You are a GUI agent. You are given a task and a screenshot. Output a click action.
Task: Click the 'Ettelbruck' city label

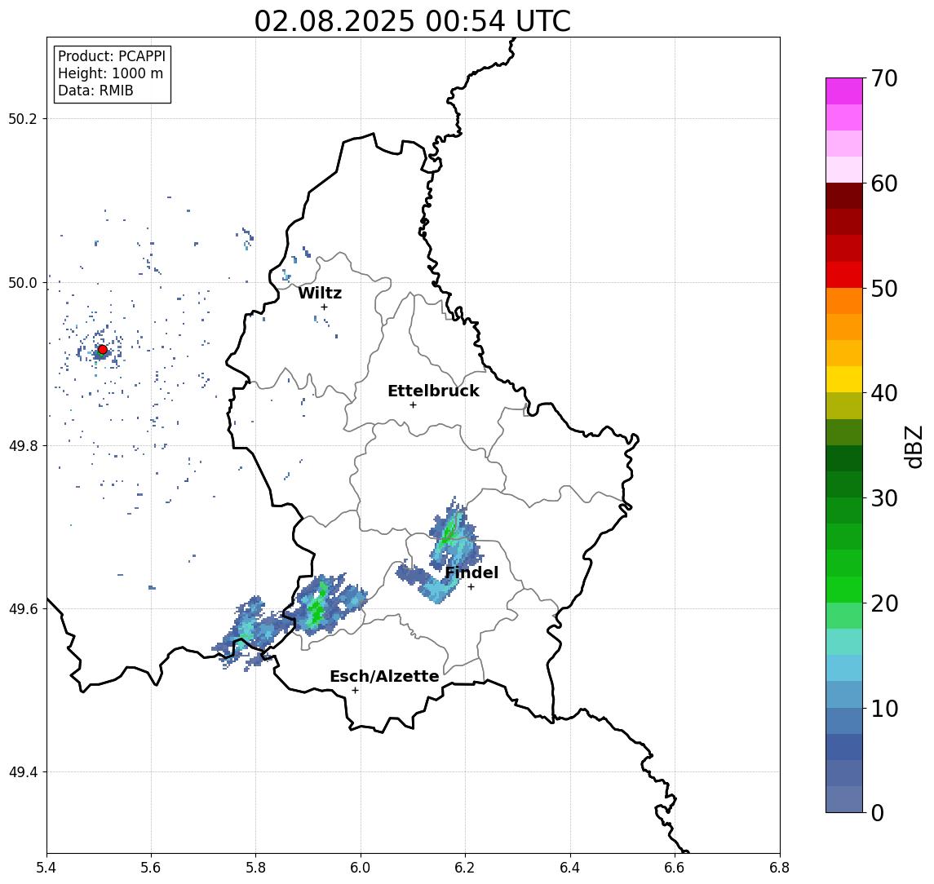pyautogui.click(x=433, y=391)
